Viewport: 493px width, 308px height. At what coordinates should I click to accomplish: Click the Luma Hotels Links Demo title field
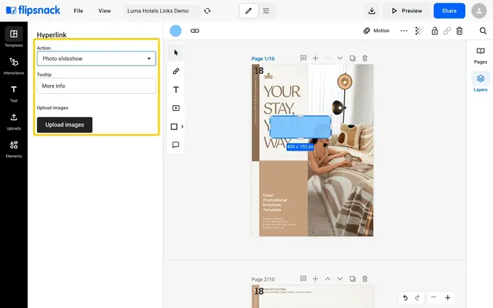(160, 11)
